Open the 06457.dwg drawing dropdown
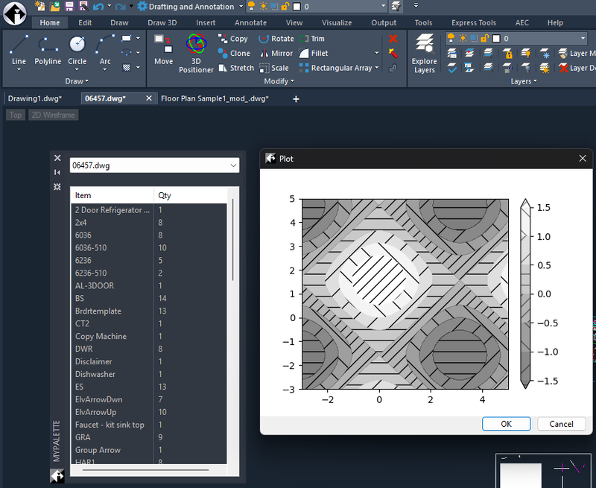This screenshot has width=596, height=488. point(234,165)
